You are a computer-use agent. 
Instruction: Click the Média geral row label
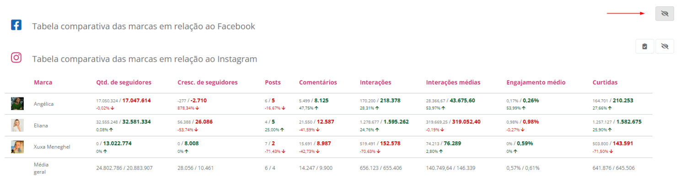(41, 168)
